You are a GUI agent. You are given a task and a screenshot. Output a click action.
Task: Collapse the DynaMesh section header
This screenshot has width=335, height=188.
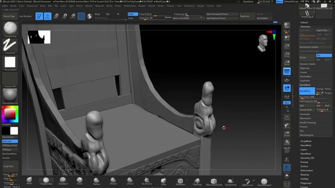305,85
